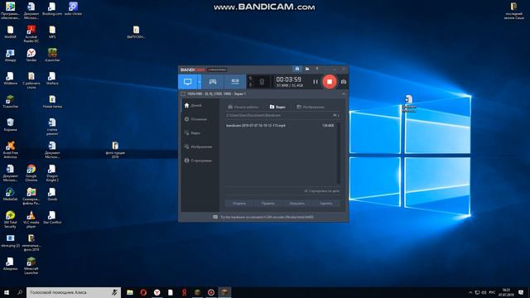
Task: Switch Bandicam to game recording mode
Action: [x=212, y=82]
